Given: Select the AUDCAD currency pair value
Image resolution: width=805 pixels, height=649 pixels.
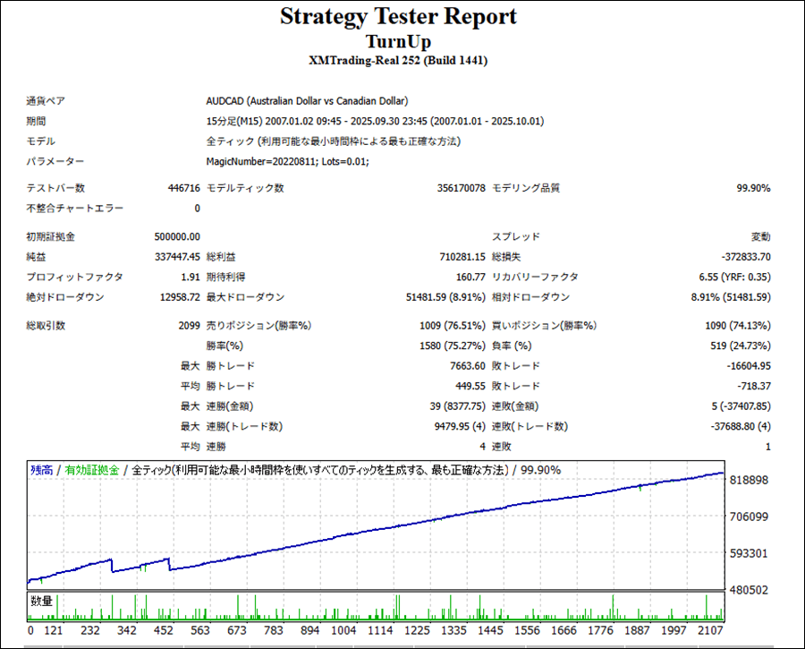Looking at the screenshot, I should 307,101.
